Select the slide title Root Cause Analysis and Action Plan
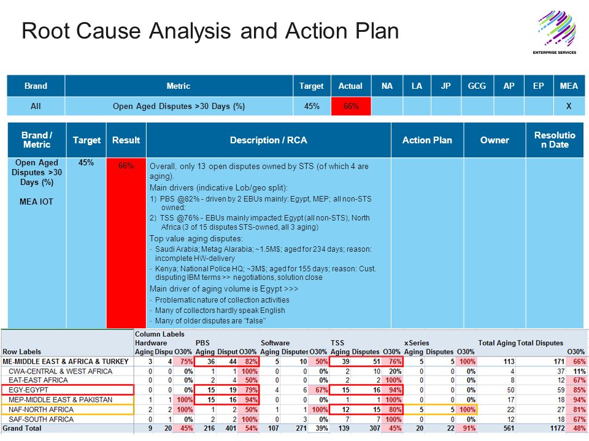 210,31
